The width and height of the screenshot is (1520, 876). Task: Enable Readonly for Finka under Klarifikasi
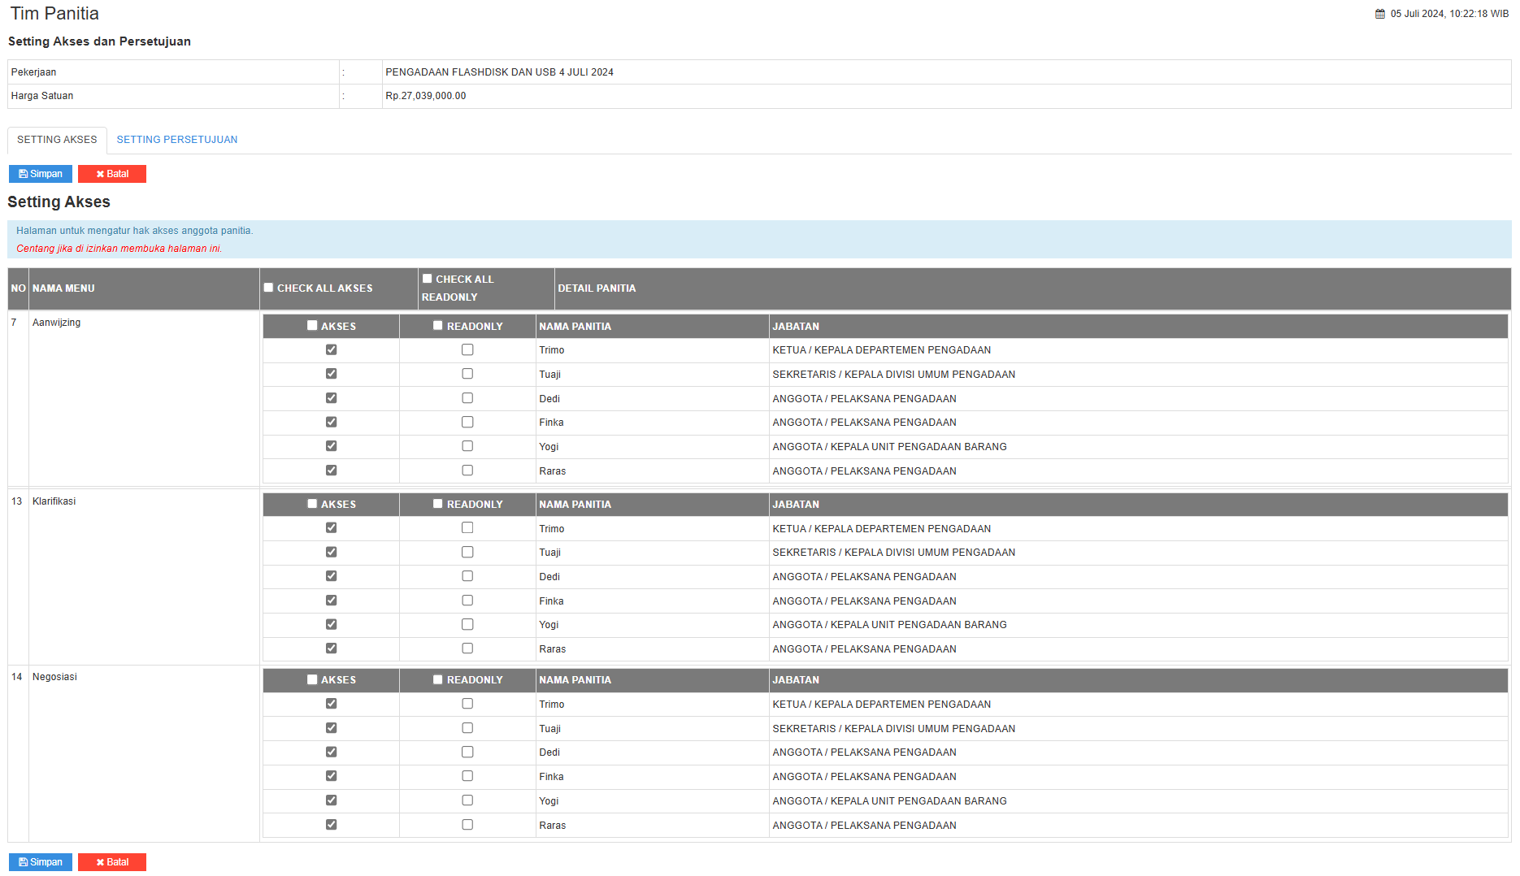point(467,601)
